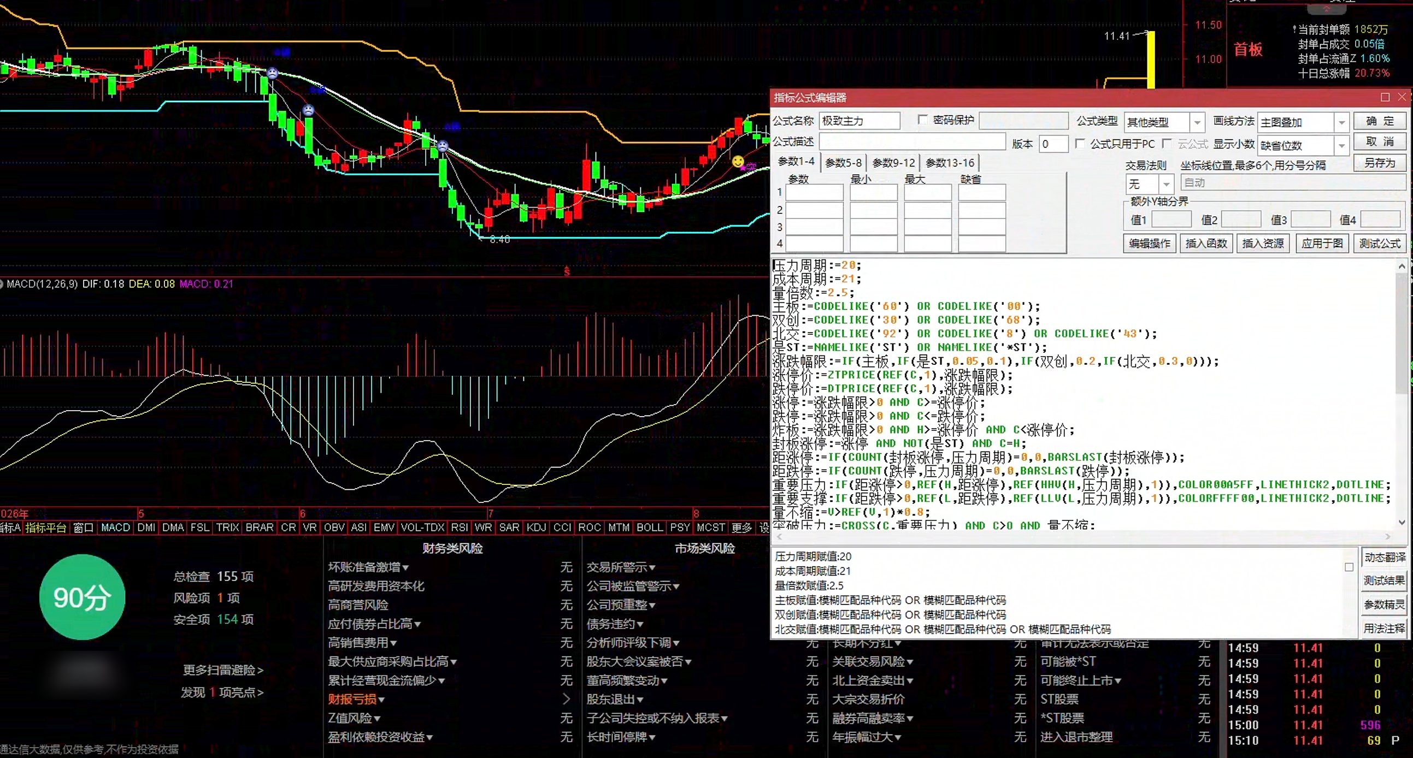The height and width of the screenshot is (758, 1413).
Task: Click the 确定 button
Action: pyautogui.click(x=1380, y=121)
